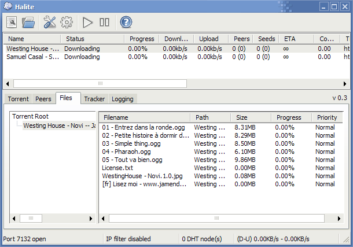Pause torrents with the pause icon
Image resolution: width=353 pixels, height=247 pixels.
tap(105, 22)
